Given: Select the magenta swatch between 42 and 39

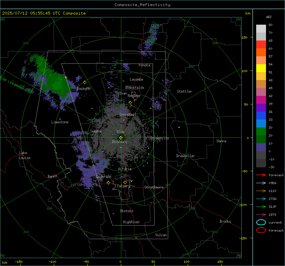Looking at the screenshot, I should [261, 100].
